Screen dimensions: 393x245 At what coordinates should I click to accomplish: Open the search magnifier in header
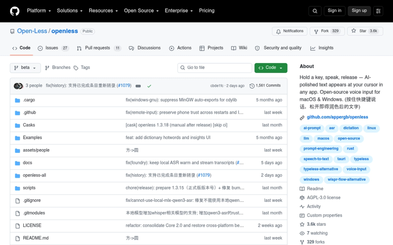coord(315,11)
